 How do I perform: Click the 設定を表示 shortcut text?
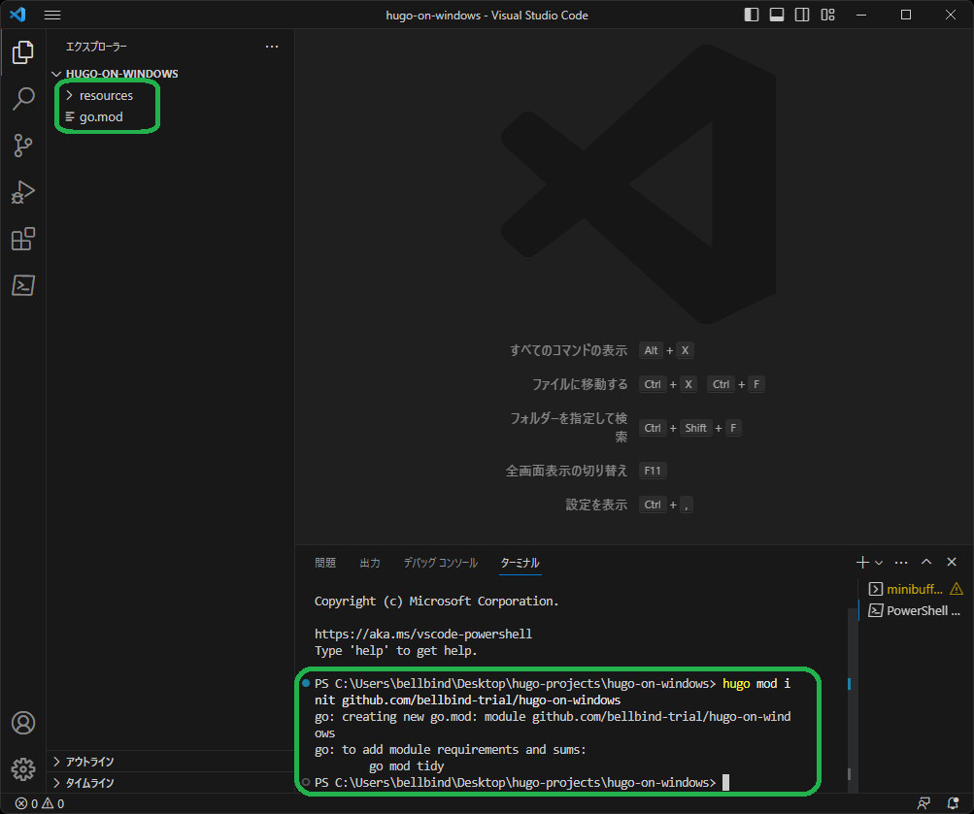point(596,505)
